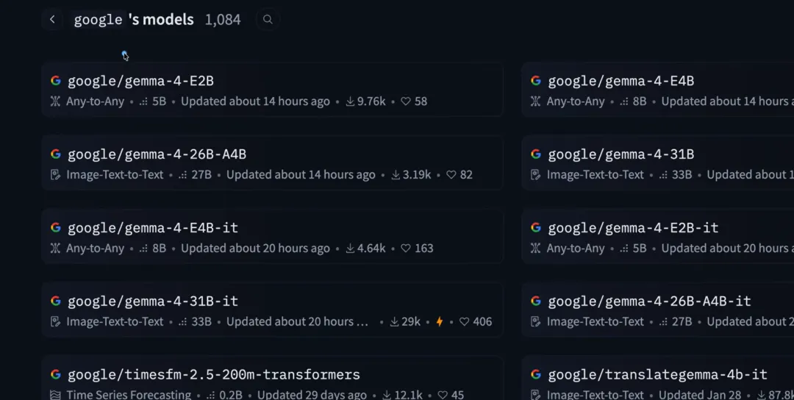The height and width of the screenshot is (400, 794).
Task: Click Google logo on gemma-4-31B-it card
Action: (x=56, y=301)
